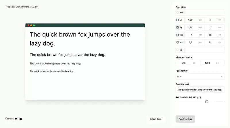Share on LinkedIn icon
The height and width of the screenshot is (128, 230).
pos(20,119)
